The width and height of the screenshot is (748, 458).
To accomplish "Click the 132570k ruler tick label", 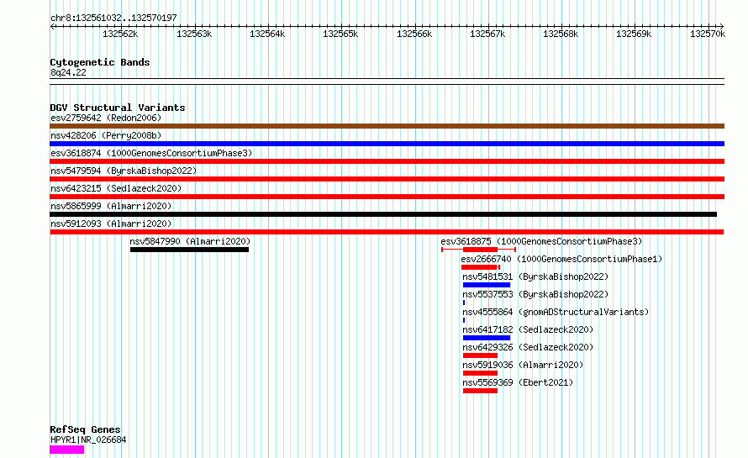I will [x=708, y=34].
